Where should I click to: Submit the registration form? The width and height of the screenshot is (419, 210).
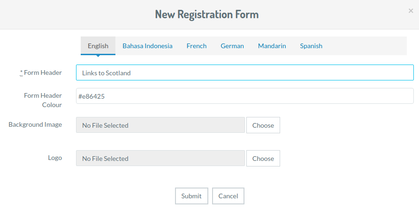pyautogui.click(x=191, y=196)
